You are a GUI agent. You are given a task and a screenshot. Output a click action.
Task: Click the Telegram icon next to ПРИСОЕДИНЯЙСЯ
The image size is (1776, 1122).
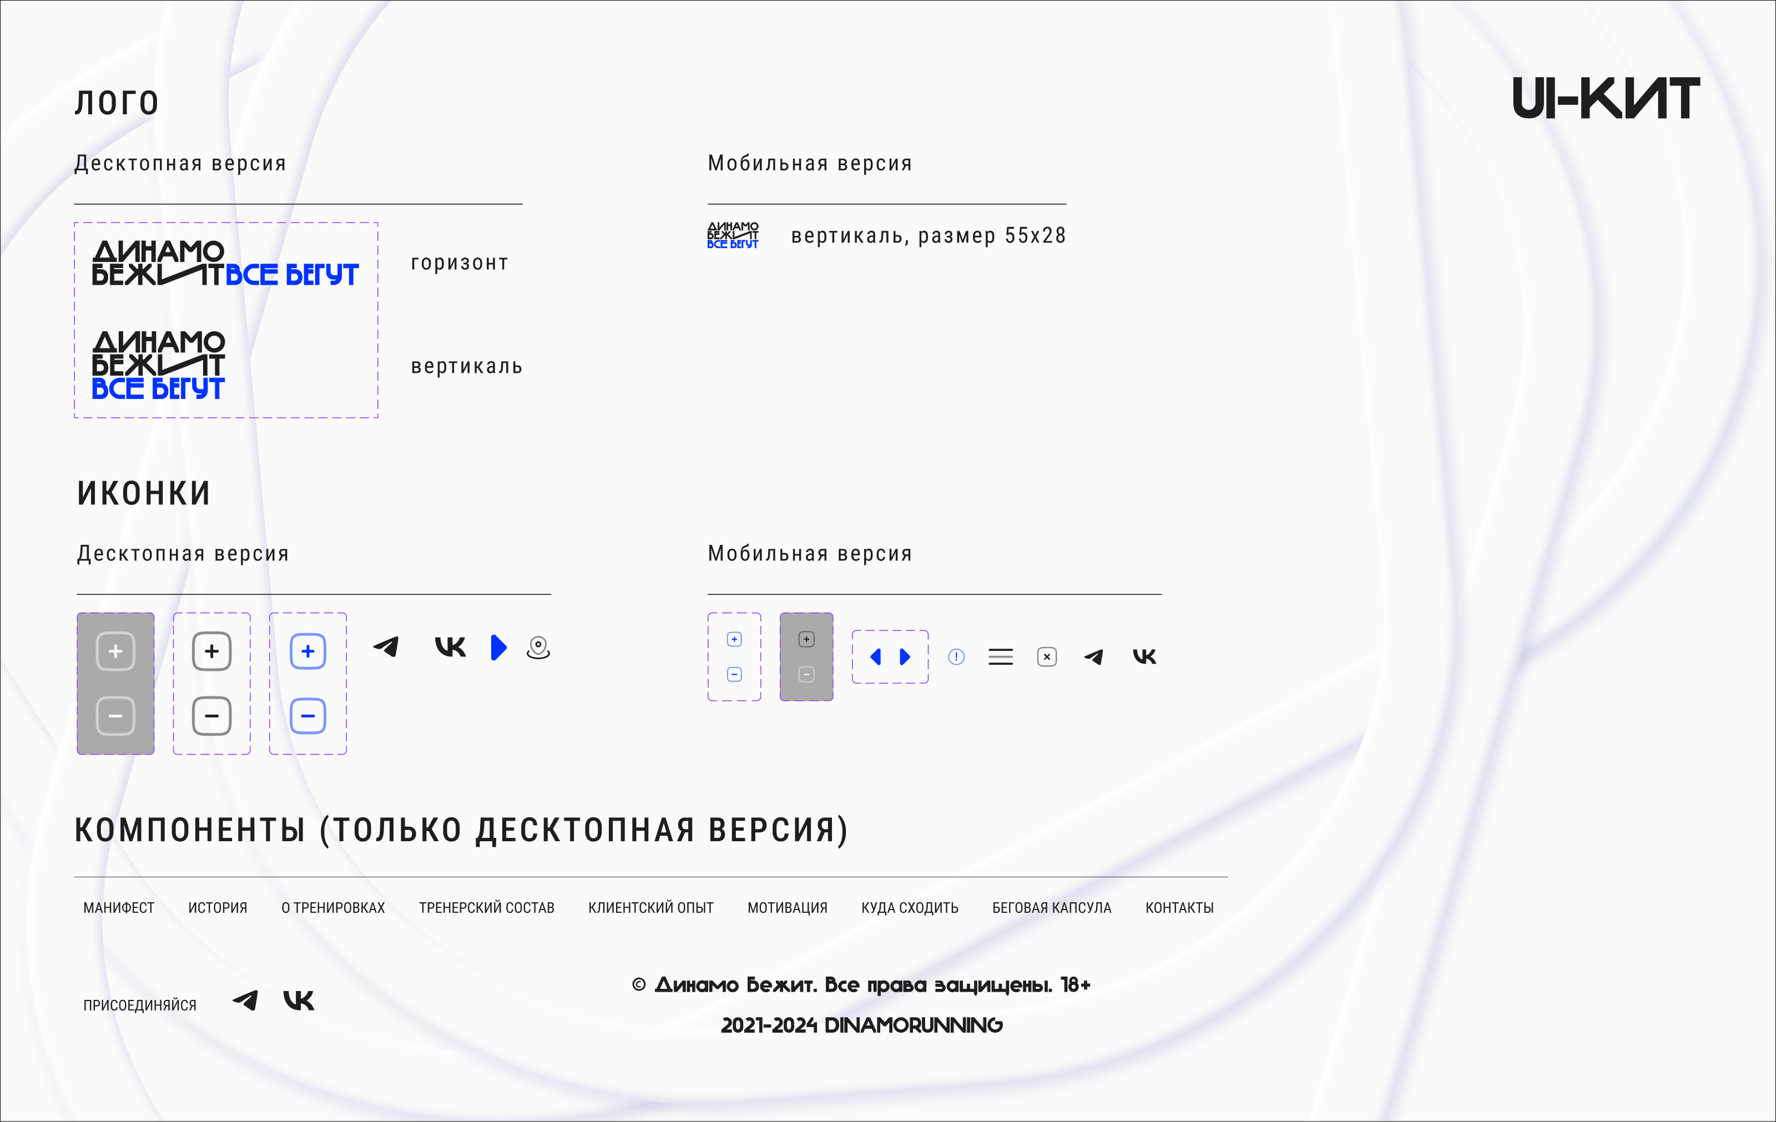(245, 1000)
